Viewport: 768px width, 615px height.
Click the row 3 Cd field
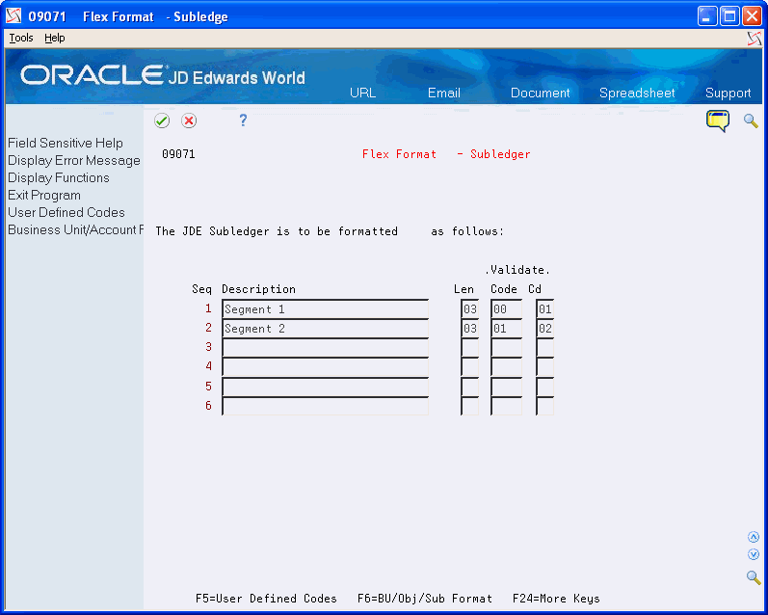[545, 347]
